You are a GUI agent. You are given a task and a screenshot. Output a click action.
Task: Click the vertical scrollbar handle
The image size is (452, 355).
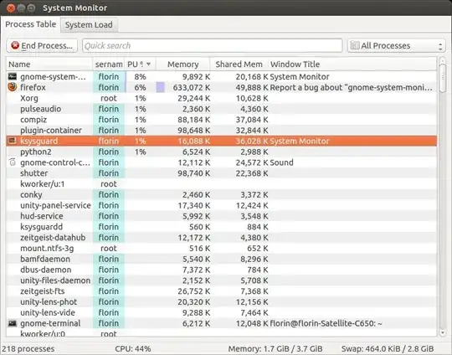(x=442, y=78)
